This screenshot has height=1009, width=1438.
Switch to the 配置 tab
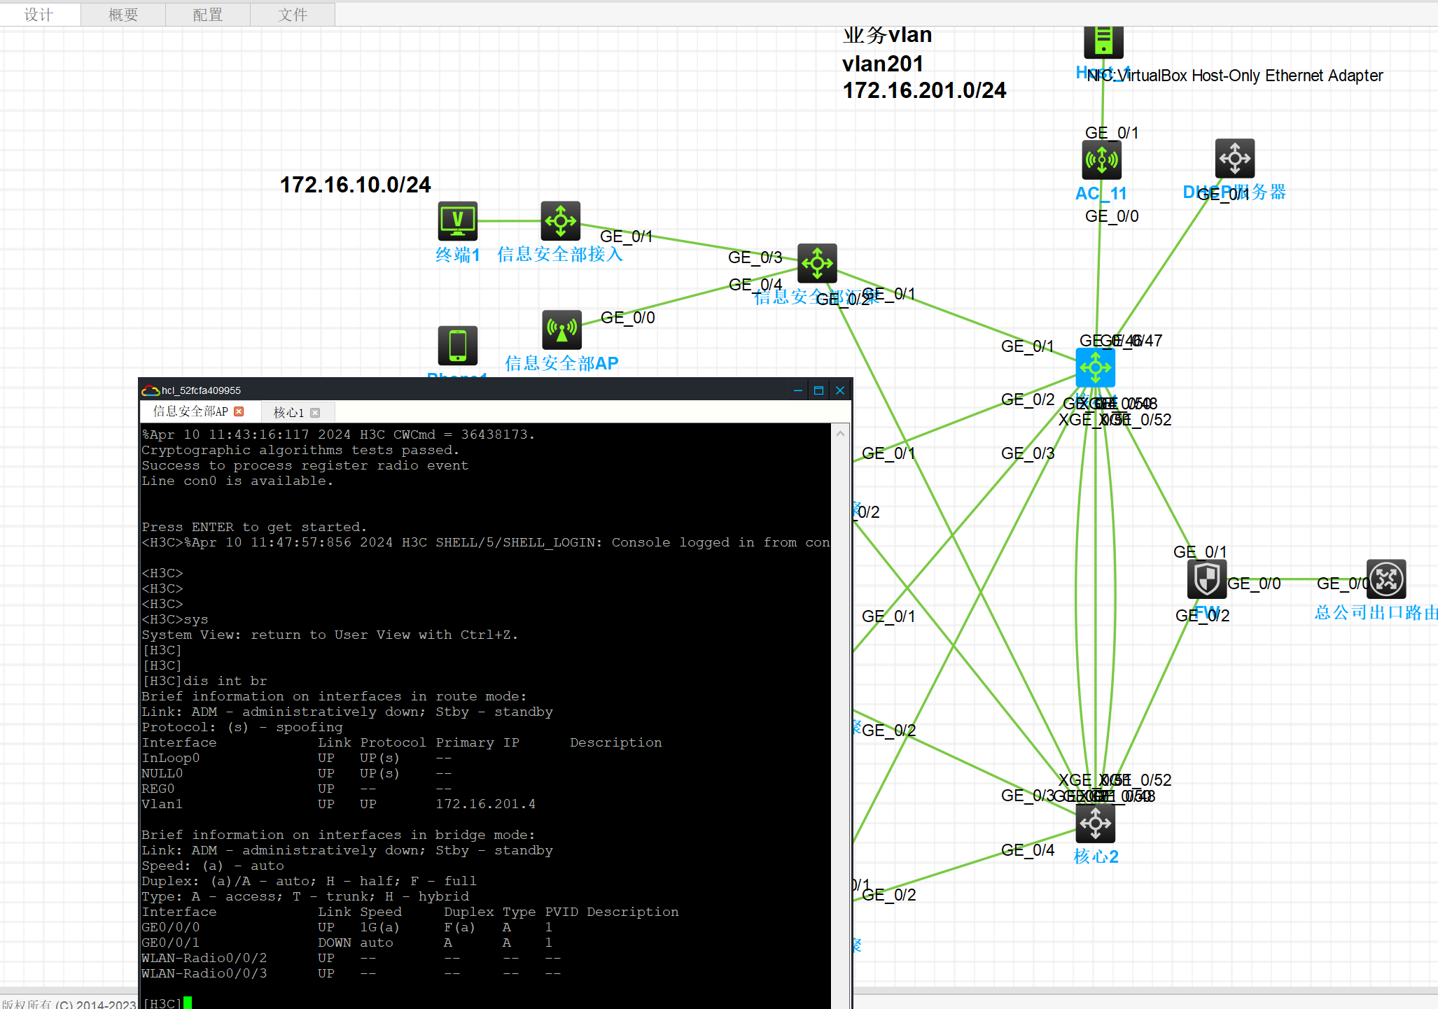(x=208, y=15)
